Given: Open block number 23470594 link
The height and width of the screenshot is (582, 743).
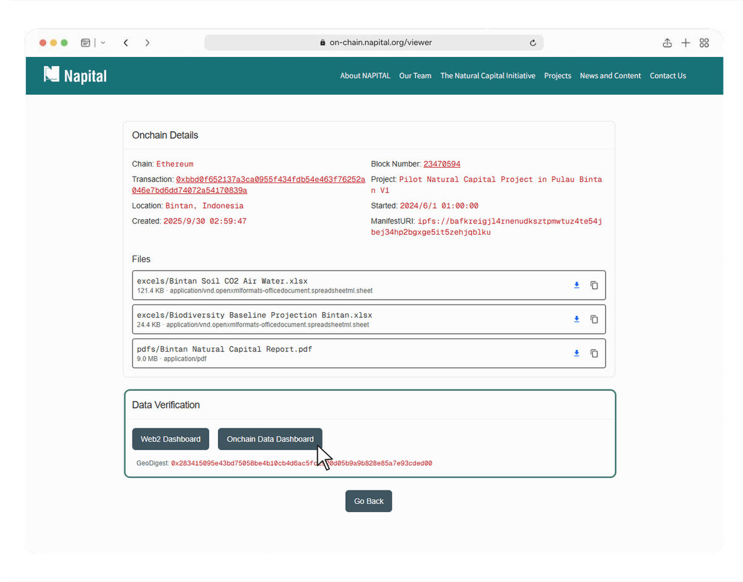Looking at the screenshot, I should click(441, 164).
